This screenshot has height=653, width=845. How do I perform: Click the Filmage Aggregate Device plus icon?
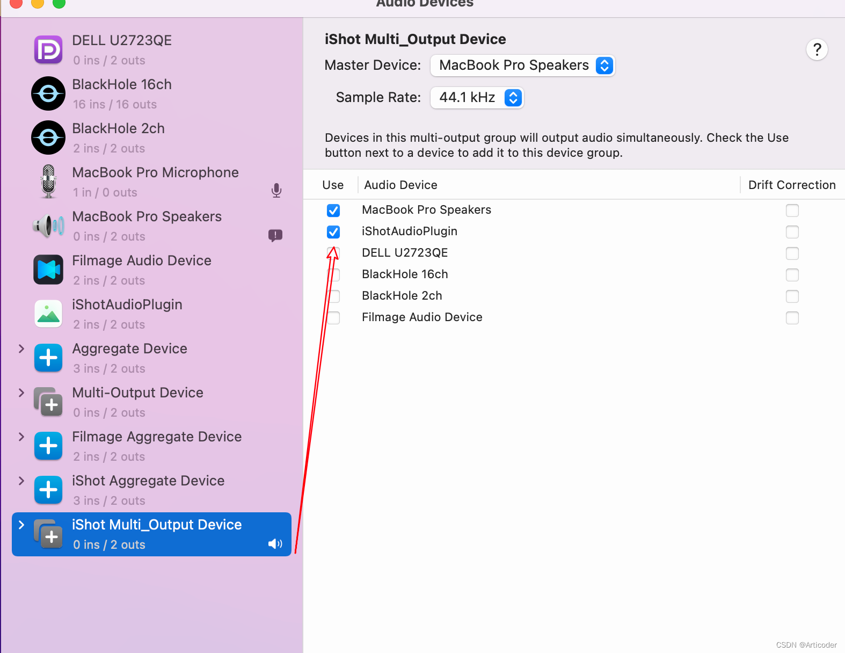48,446
